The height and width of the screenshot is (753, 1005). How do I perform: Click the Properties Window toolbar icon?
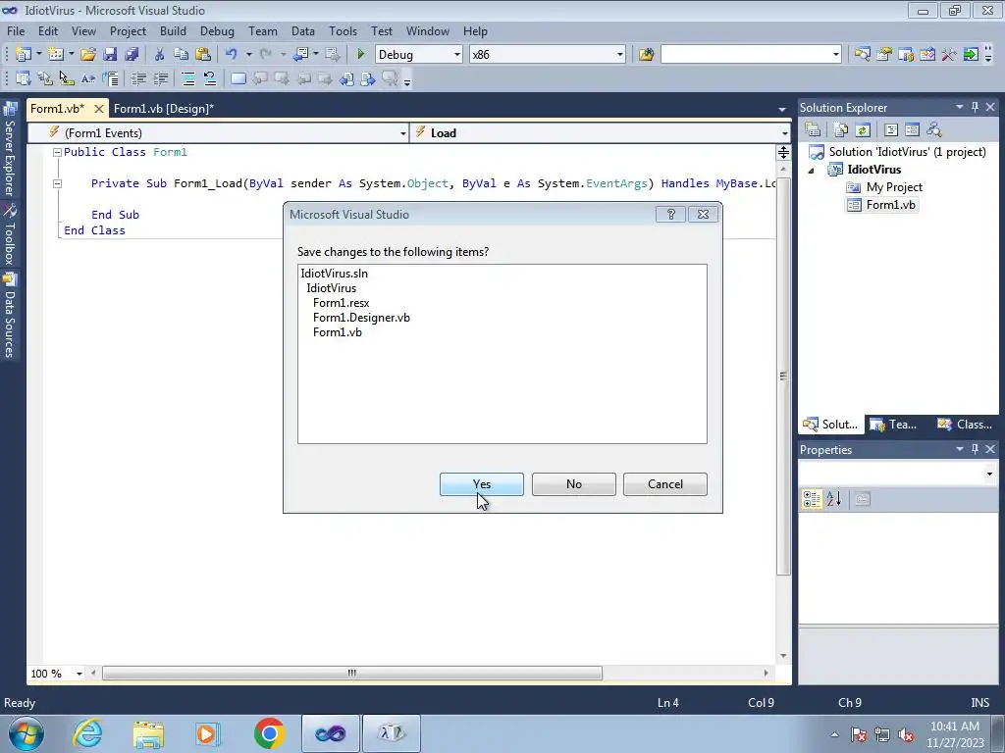884,55
